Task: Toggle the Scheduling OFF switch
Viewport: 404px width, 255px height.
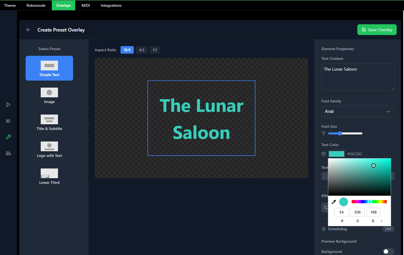Action: 388,229
